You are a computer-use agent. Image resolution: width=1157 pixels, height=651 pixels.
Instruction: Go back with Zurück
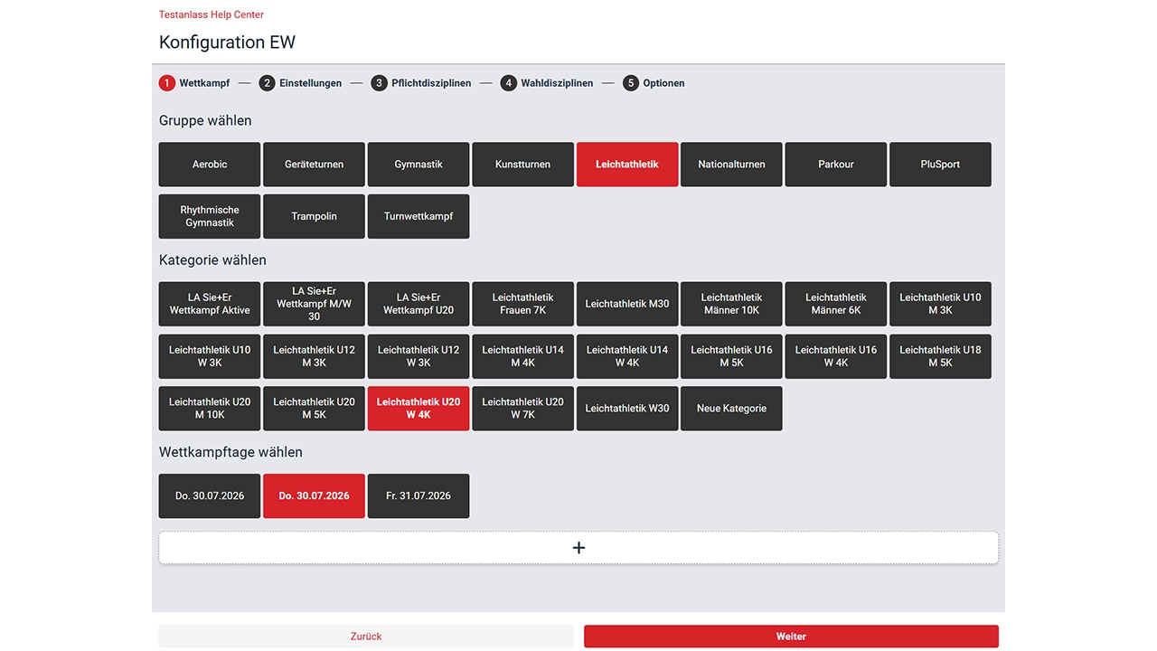point(366,637)
